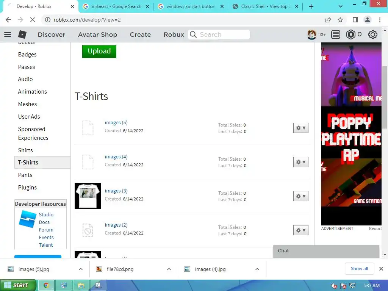Select Audio in the sidebar
388x291 pixels.
[x=25, y=79]
